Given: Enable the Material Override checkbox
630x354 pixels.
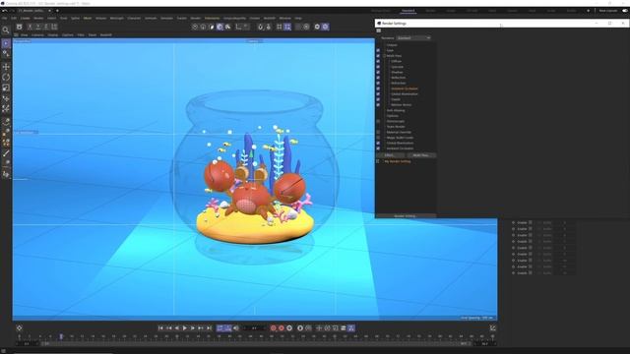Looking at the screenshot, I should point(378,132).
